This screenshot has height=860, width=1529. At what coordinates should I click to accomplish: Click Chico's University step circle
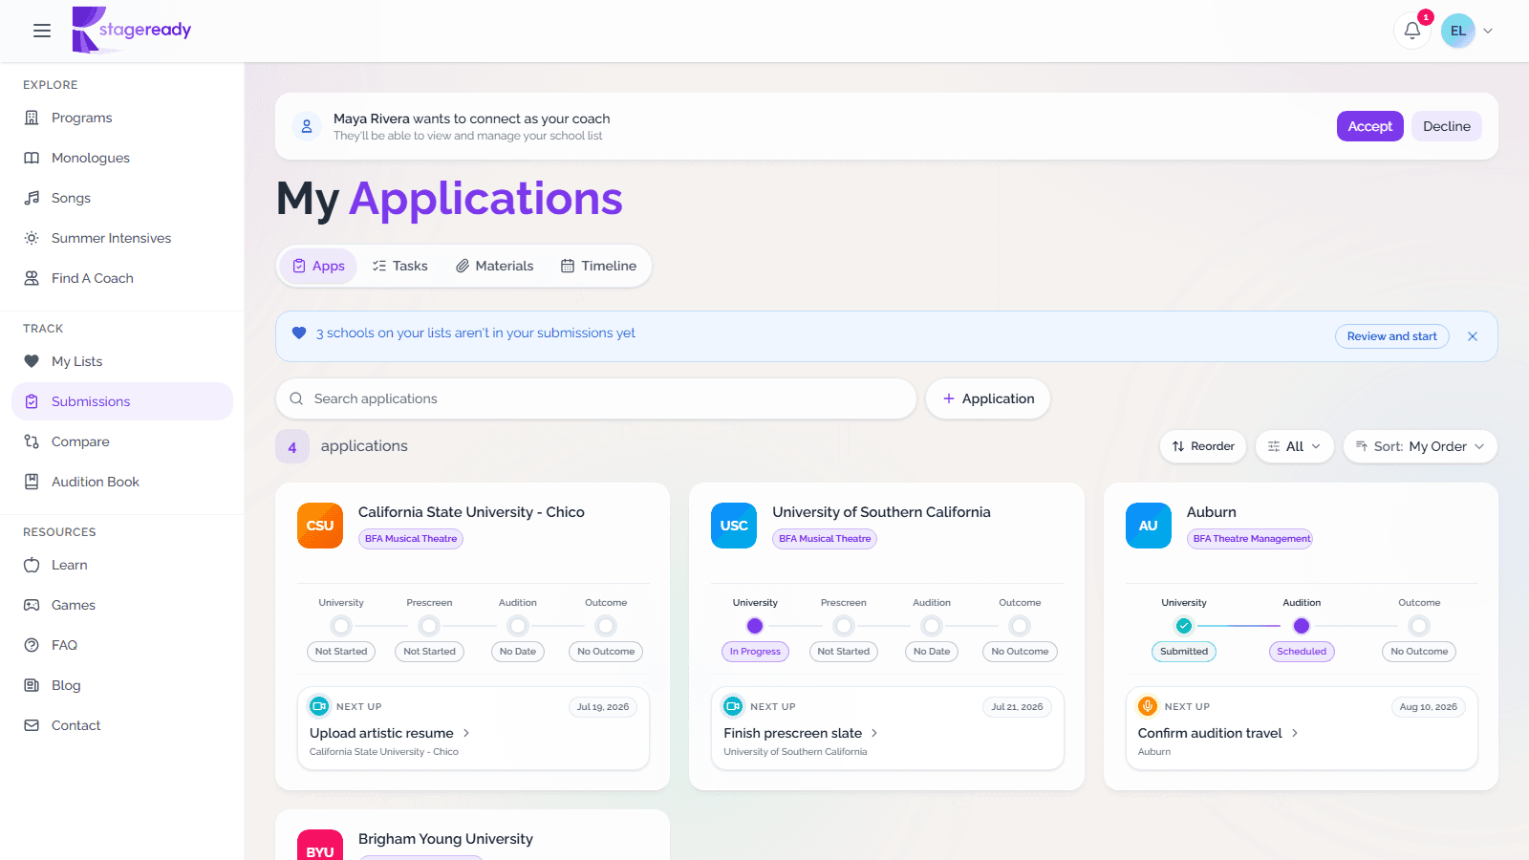[341, 626]
